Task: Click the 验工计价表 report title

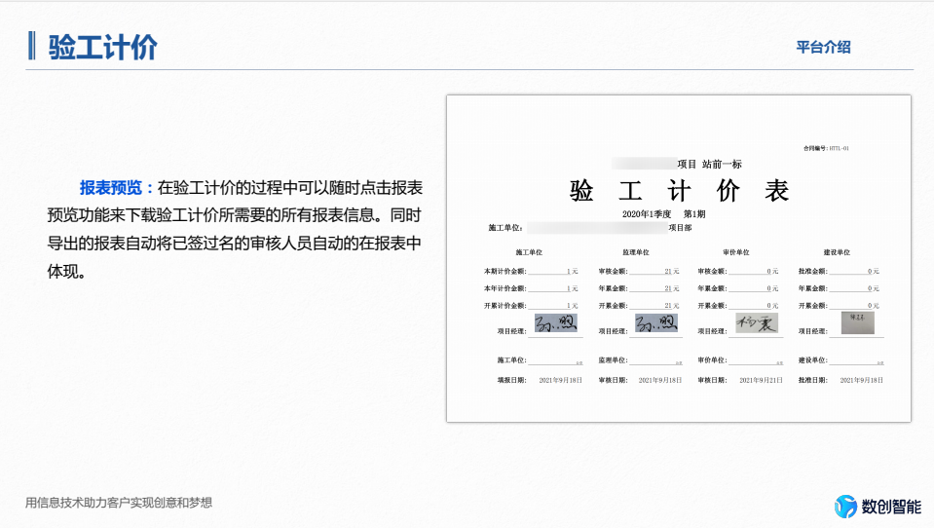Action: tap(679, 191)
